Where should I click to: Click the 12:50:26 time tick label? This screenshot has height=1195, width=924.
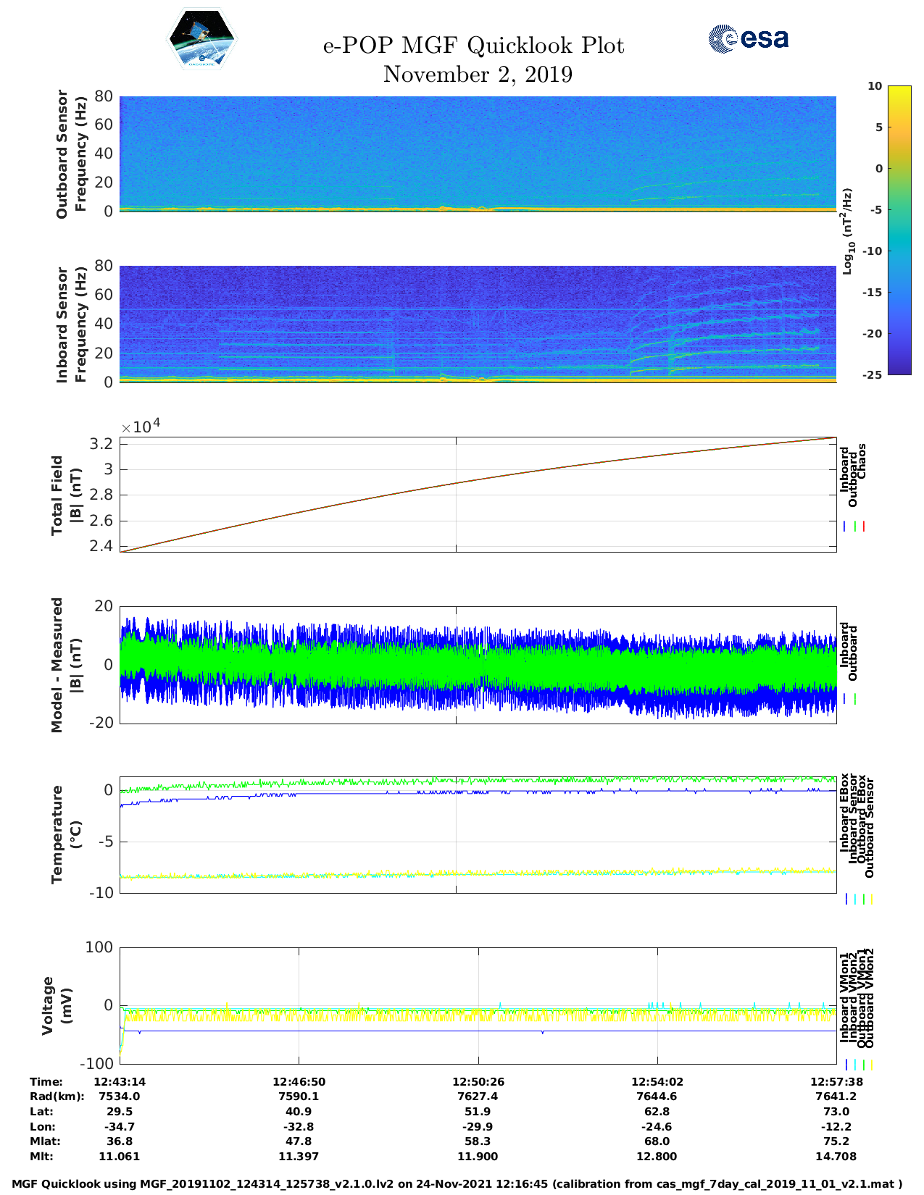(478, 1081)
